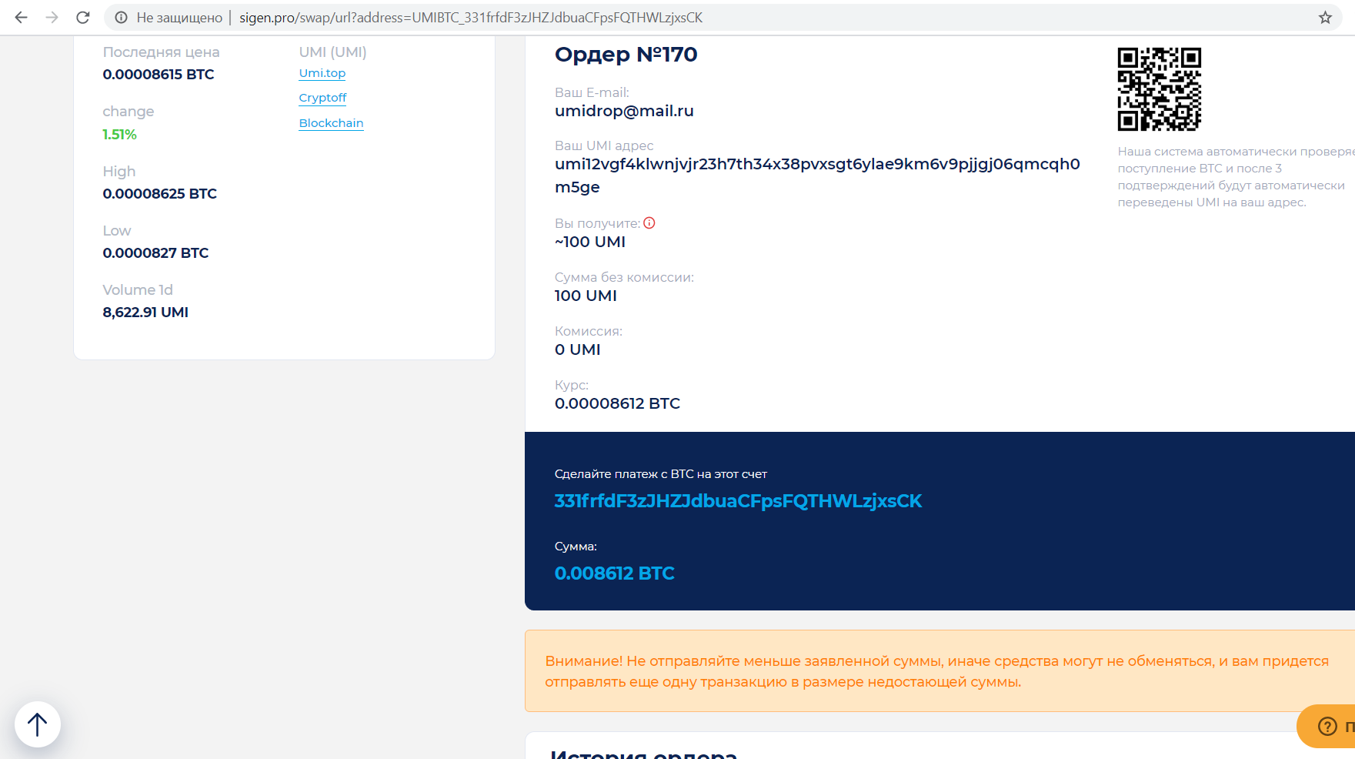Click the orange Внимание warning text

(936, 671)
